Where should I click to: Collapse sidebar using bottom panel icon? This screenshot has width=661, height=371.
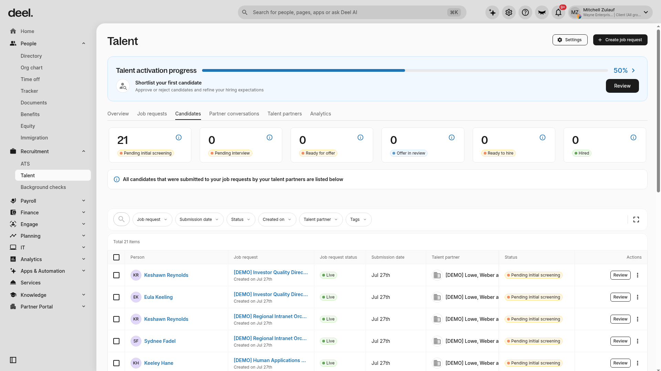point(13,360)
